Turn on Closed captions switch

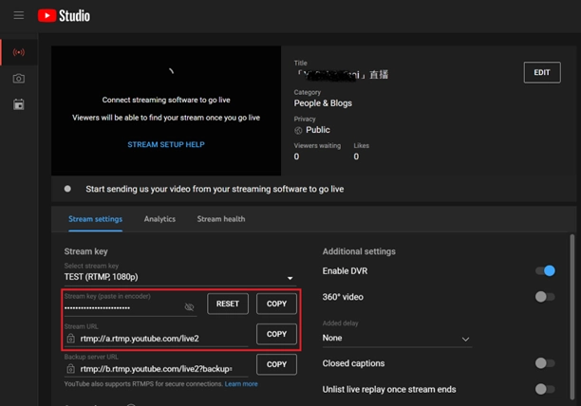[x=545, y=363]
